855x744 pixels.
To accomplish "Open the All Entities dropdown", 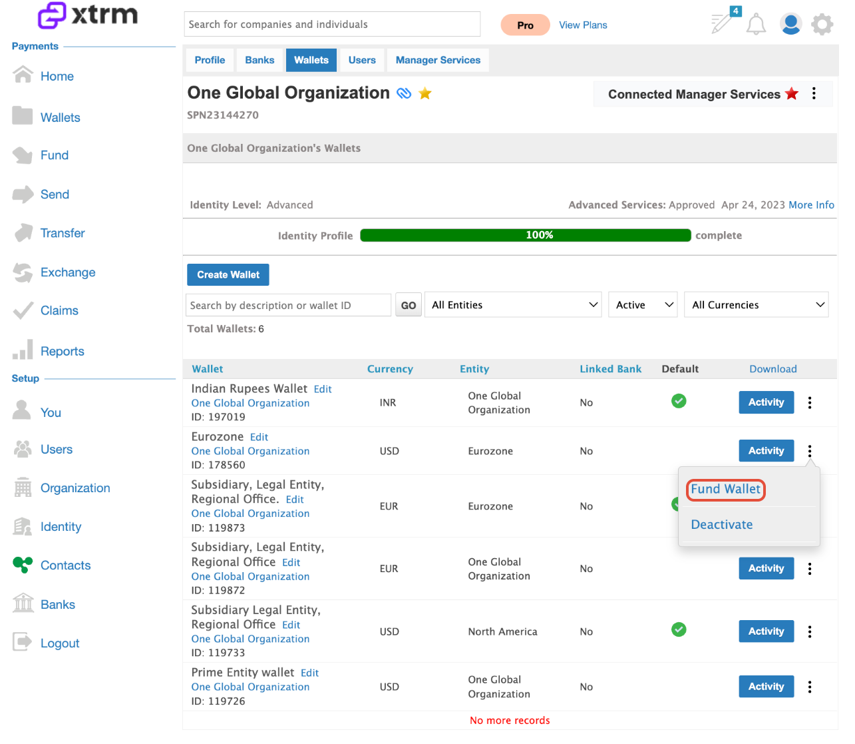I will click(513, 304).
